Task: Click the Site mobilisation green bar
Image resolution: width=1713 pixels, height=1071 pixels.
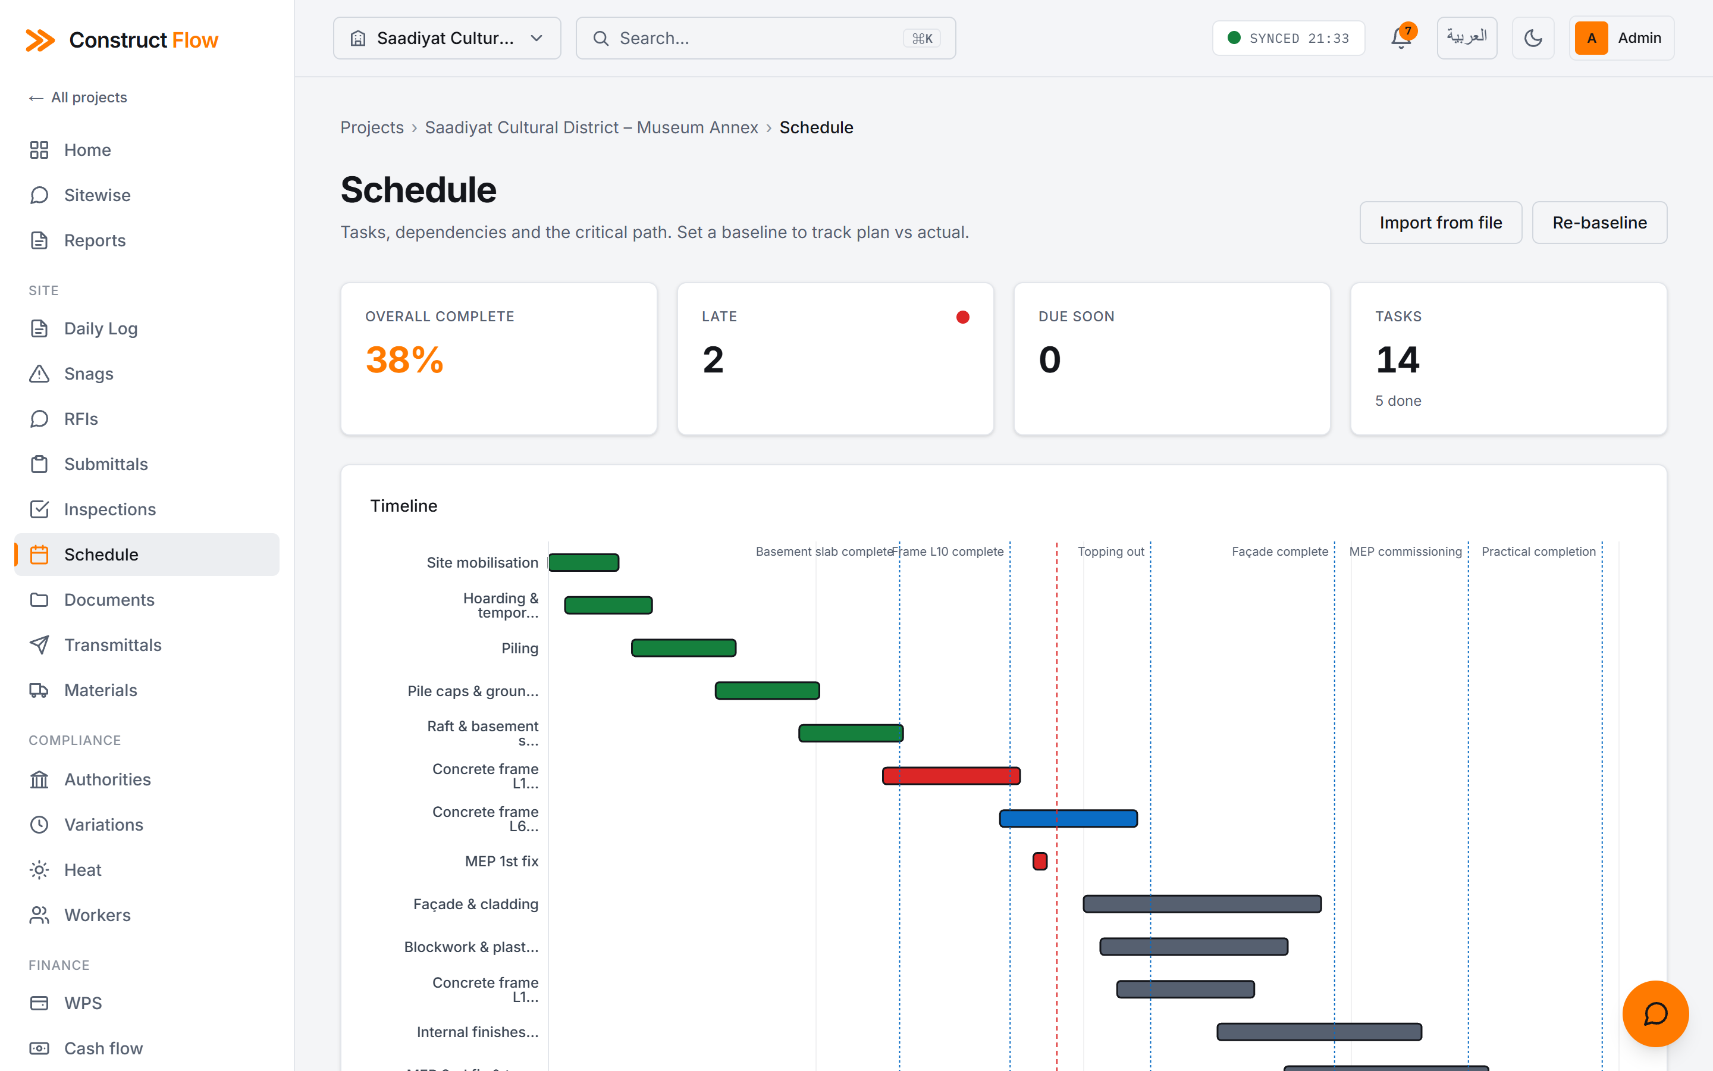Action: coord(584,562)
